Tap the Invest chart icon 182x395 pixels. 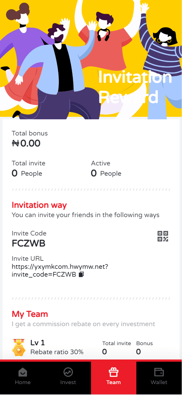click(68, 372)
